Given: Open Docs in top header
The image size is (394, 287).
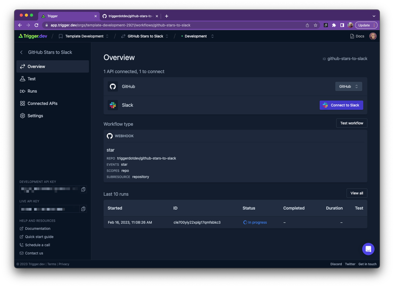Looking at the screenshot, I should tap(357, 36).
